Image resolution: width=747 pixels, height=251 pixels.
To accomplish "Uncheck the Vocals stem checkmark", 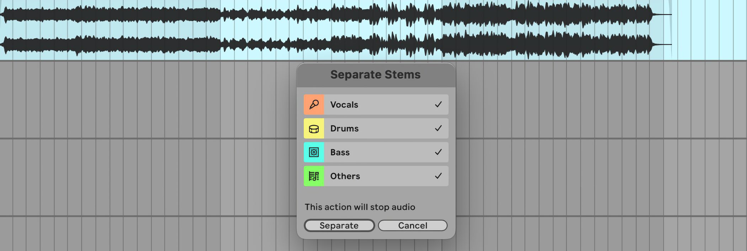I will coord(438,105).
